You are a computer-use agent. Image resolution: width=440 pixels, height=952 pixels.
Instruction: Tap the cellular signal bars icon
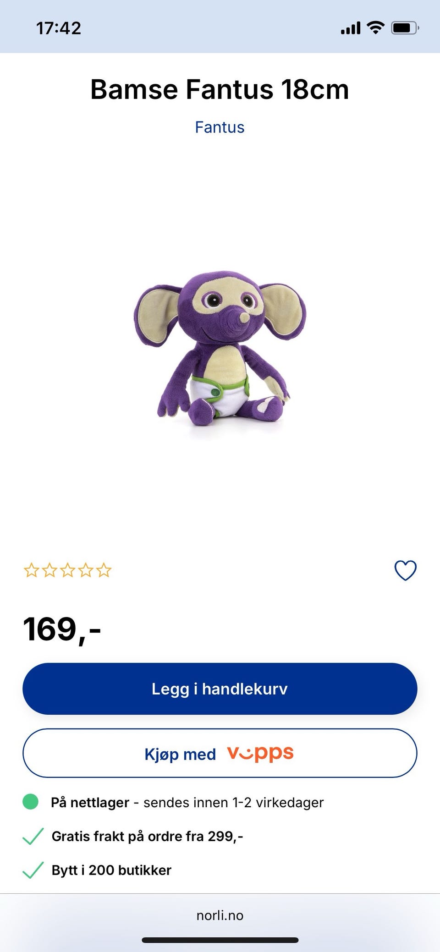coord(351,28)
